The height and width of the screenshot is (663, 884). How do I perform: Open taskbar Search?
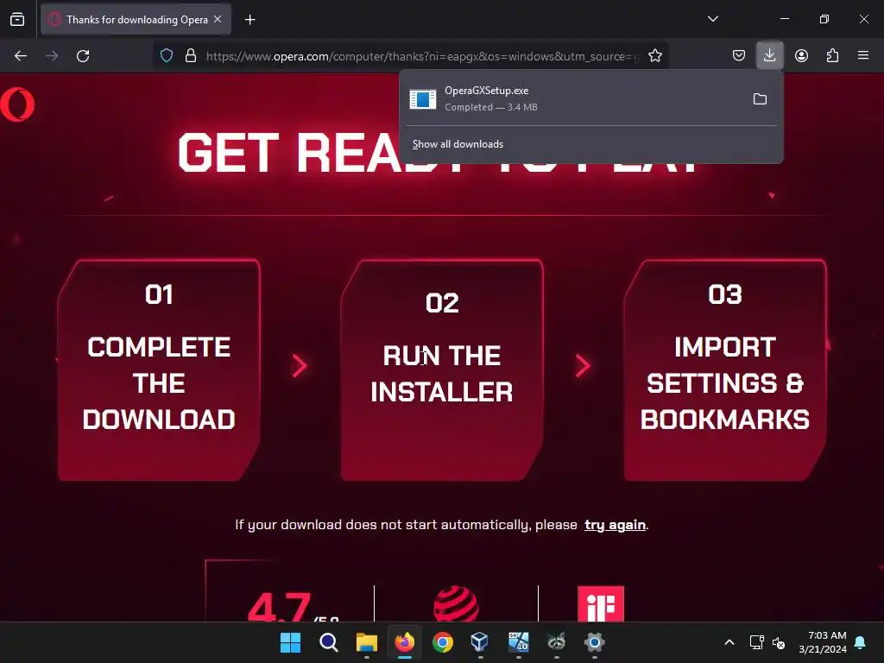pyautogui.click(x=329, y=642)
